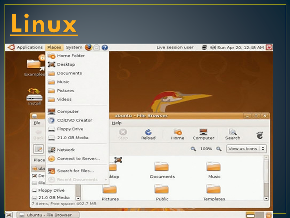Click the File Browser window menu icon
Viewport: 290px width, 218px height.
34,116
